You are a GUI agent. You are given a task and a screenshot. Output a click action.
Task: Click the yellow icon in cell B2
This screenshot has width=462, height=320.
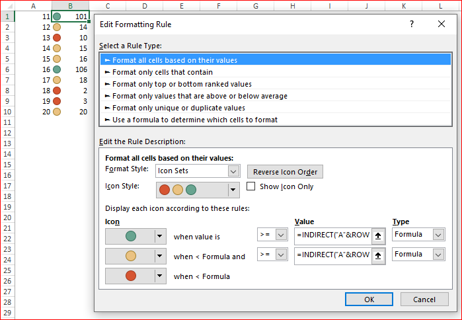point(57,27)
